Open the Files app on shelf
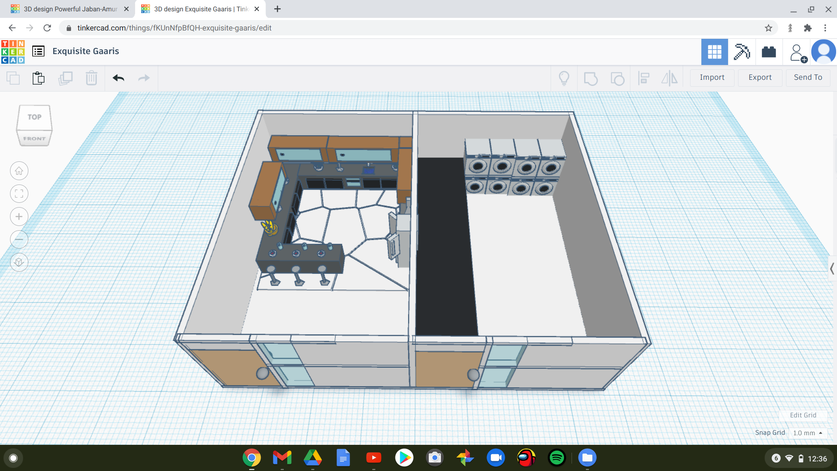Image resolution: width=837 pixels, height=471 pixels. (587, 457)
